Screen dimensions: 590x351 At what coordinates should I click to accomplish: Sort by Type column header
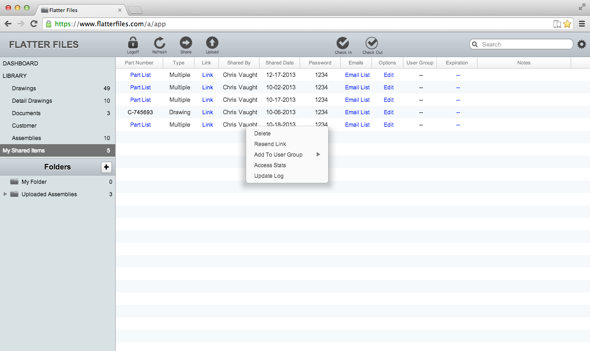(x=178, y=63)
